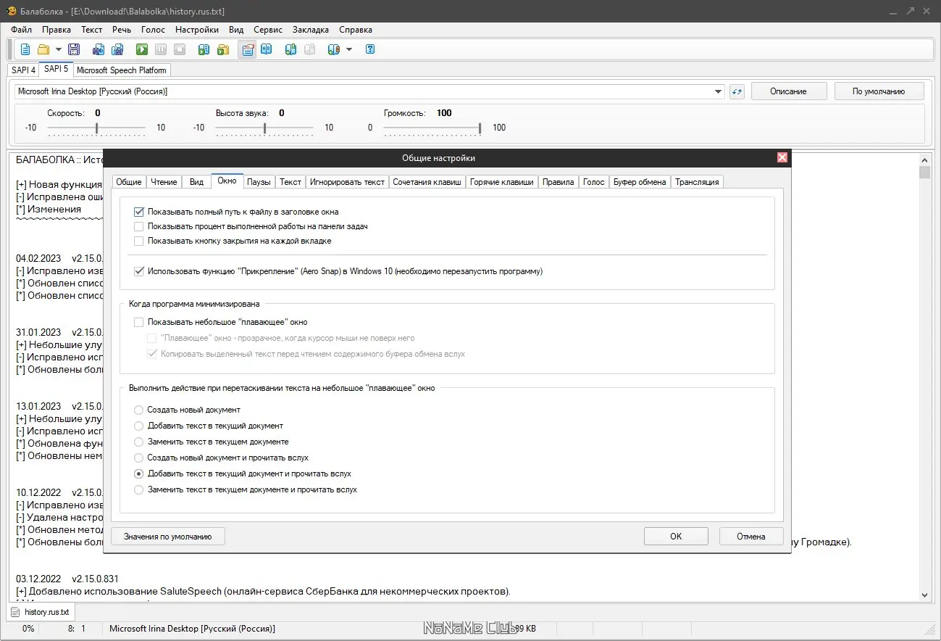Click the open-book dictionary toolbar icon
This screenshot has height=641, width=941.
(267, 49)
